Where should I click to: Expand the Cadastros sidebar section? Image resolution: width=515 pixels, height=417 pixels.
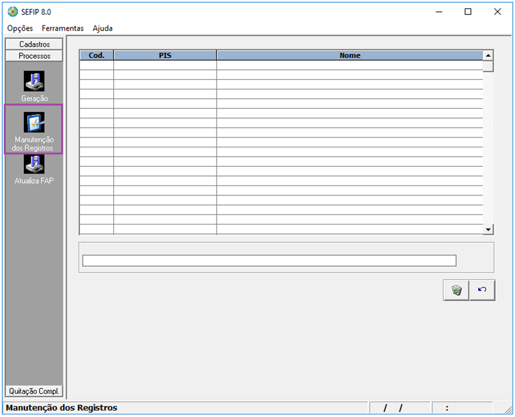pyautogui.click(x=35, y=44)
